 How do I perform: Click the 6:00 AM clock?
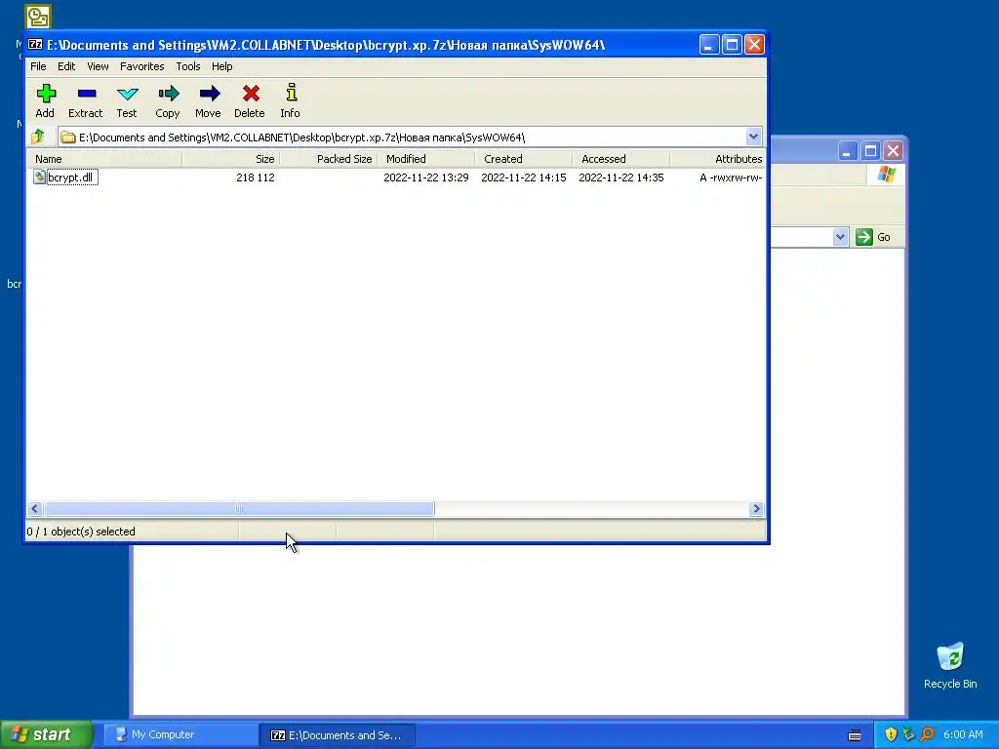(963, 734)
